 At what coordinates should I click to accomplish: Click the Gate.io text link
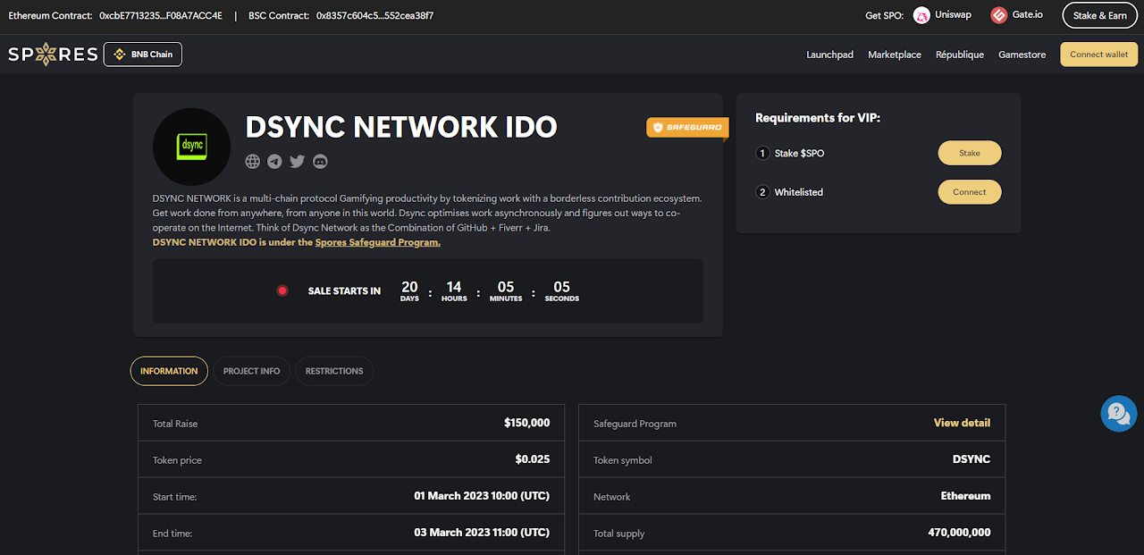tap(1028, 16)
